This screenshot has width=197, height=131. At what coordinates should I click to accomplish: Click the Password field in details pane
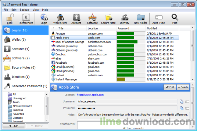click(x=127, y=108)
